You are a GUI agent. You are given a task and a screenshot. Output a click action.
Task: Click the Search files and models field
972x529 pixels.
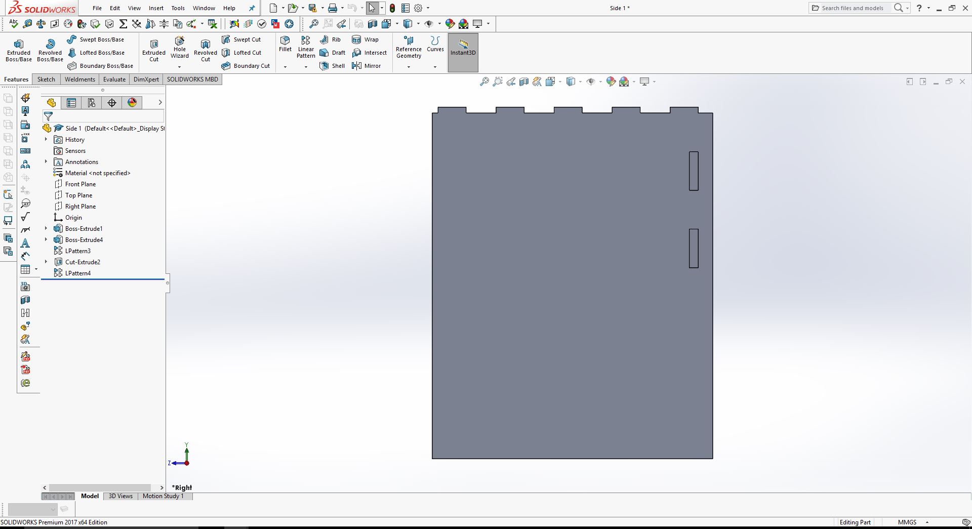pyautogui.click(x=853, y=8)
